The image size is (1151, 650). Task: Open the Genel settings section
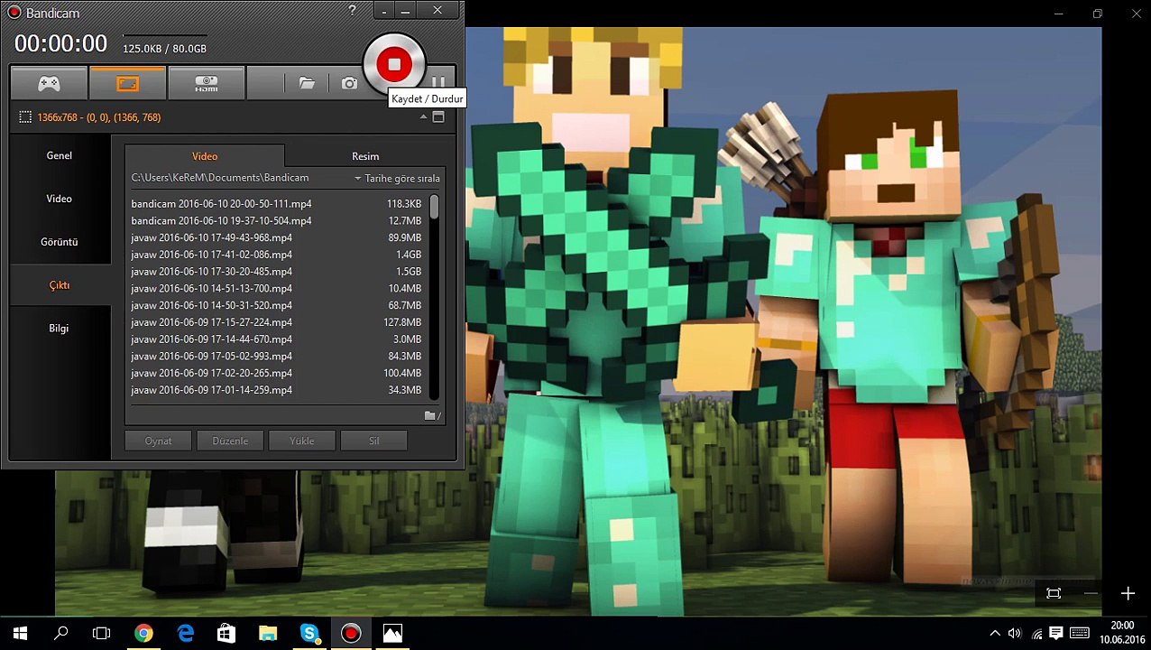60,155
